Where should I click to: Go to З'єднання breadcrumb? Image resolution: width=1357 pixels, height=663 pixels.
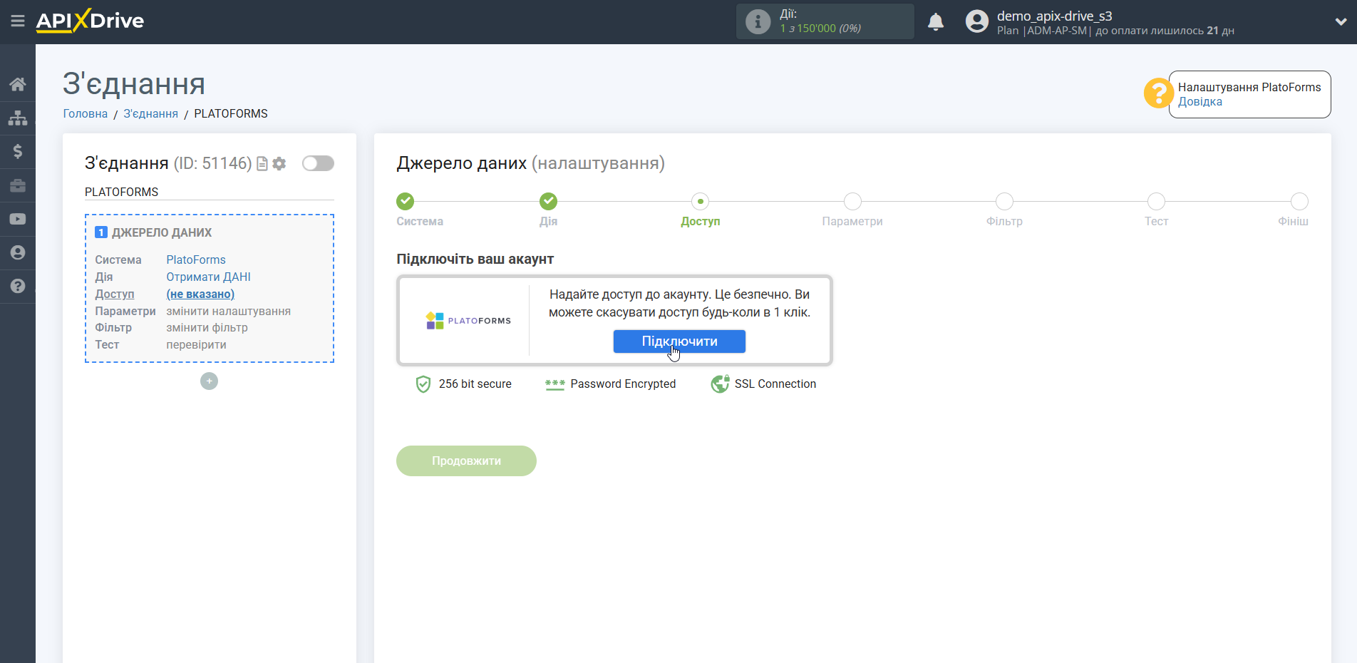(x=150, y=113)
